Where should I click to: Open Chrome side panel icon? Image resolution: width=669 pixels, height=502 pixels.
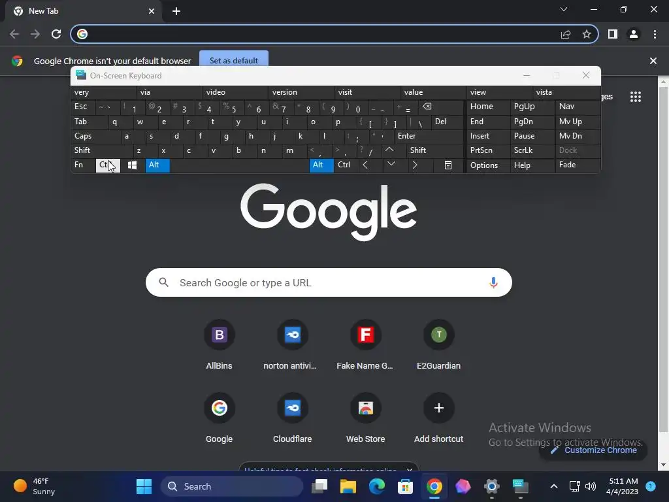click(613, 34)
